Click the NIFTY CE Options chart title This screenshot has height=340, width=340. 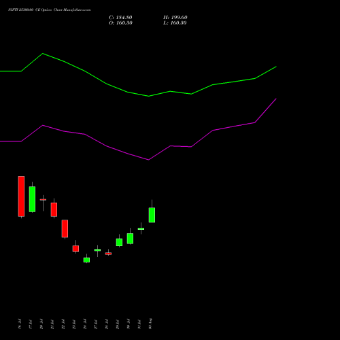pyautogui.click(x=50, y=10)
